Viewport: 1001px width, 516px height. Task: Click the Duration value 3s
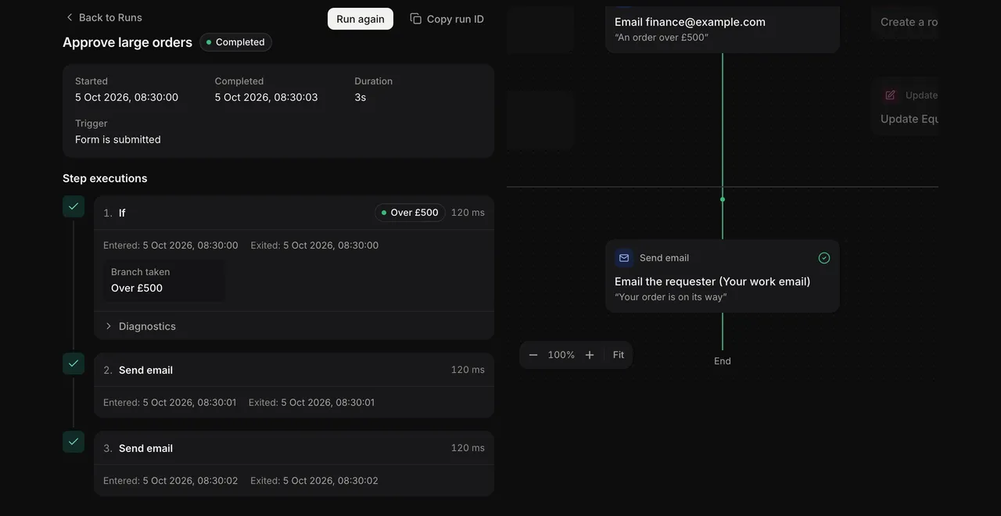click(x=361, y=98)
